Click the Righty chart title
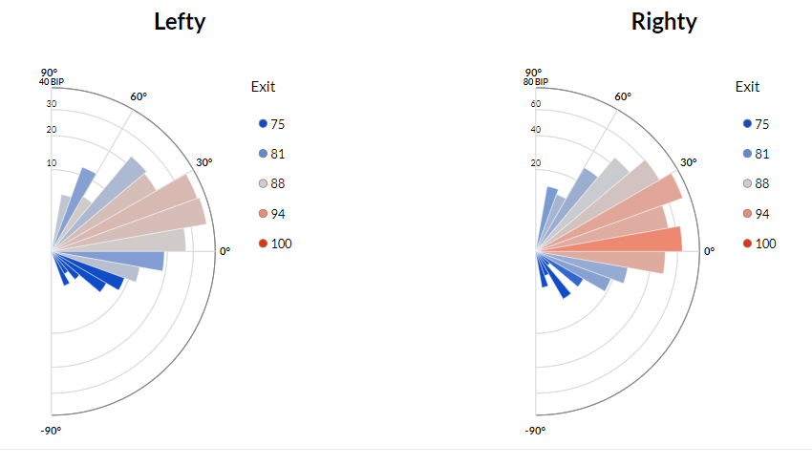 [x=664, y=22]
